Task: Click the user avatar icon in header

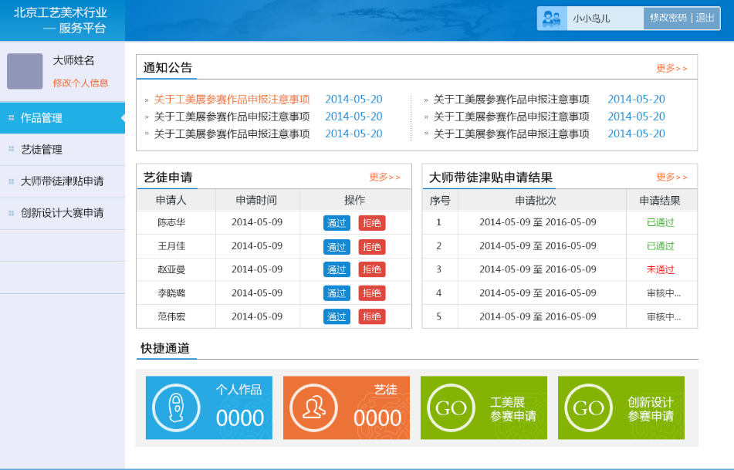Action: 551,19
